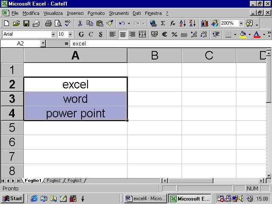Click the Edit Formula equals button
The width and height of the screenshot is (272, 204).
click(66, 43)
